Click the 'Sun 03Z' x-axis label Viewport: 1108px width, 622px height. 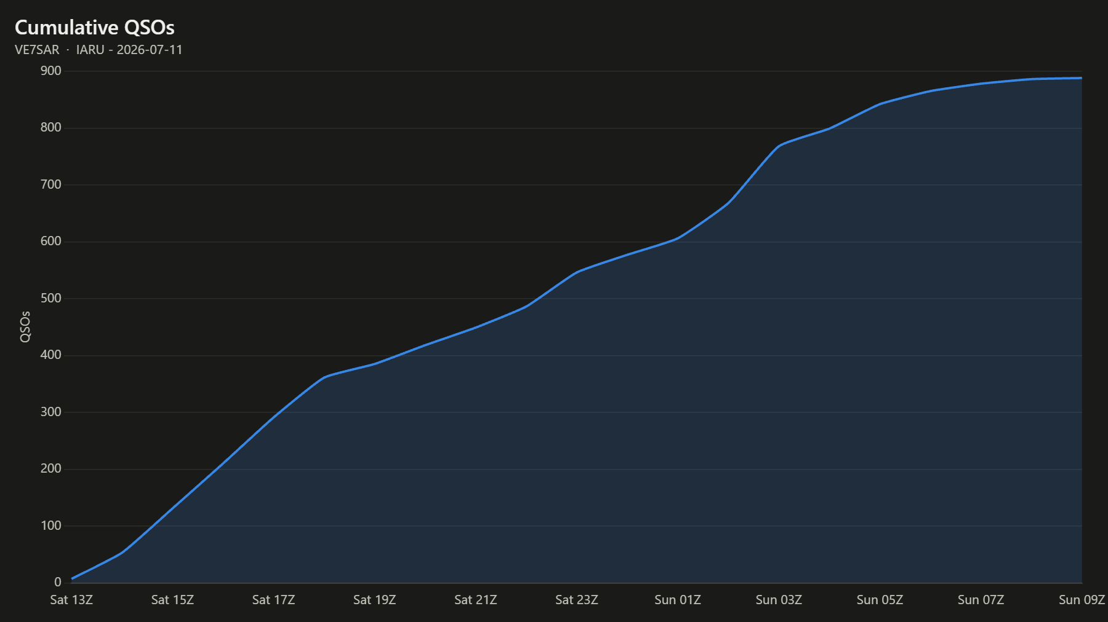779,600
